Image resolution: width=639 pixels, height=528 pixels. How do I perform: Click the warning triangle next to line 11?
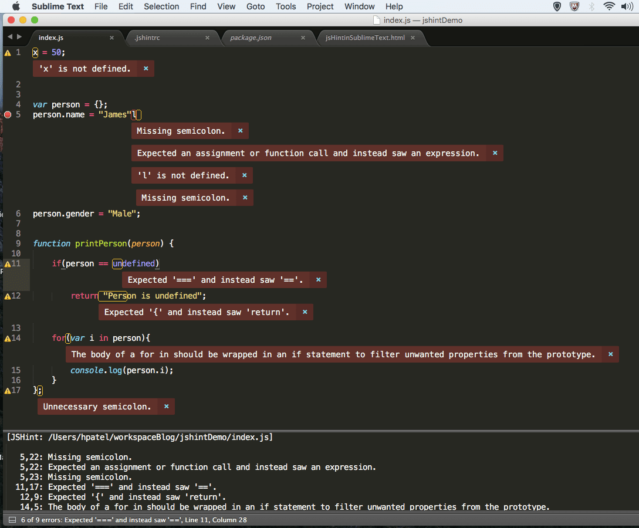click(x=6, y=263)
